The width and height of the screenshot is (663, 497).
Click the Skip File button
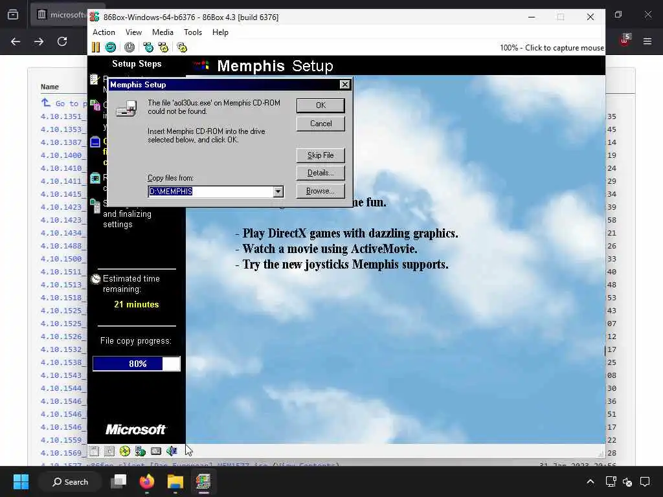320,155
